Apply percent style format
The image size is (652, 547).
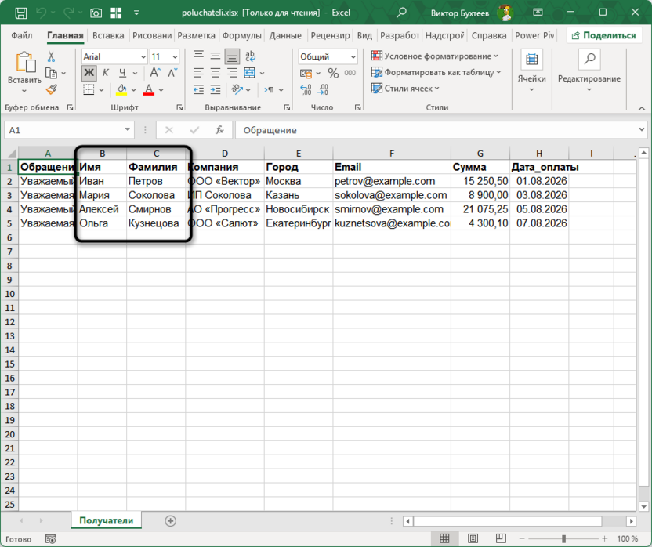coord(333,73)
